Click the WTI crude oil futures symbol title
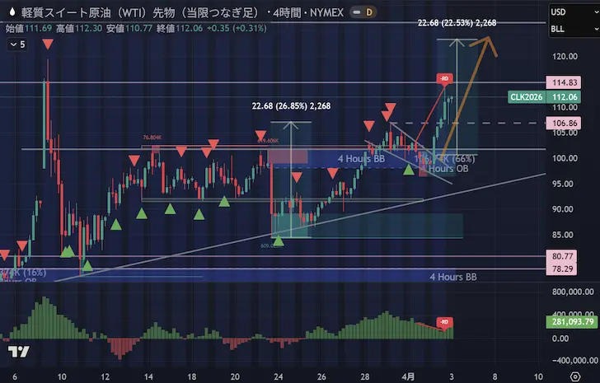This screenshot has width=600, height=383. [x=134, y=12]
